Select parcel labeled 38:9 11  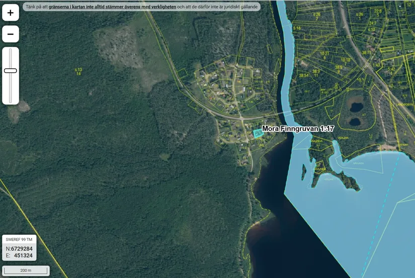tap(316, 73)
